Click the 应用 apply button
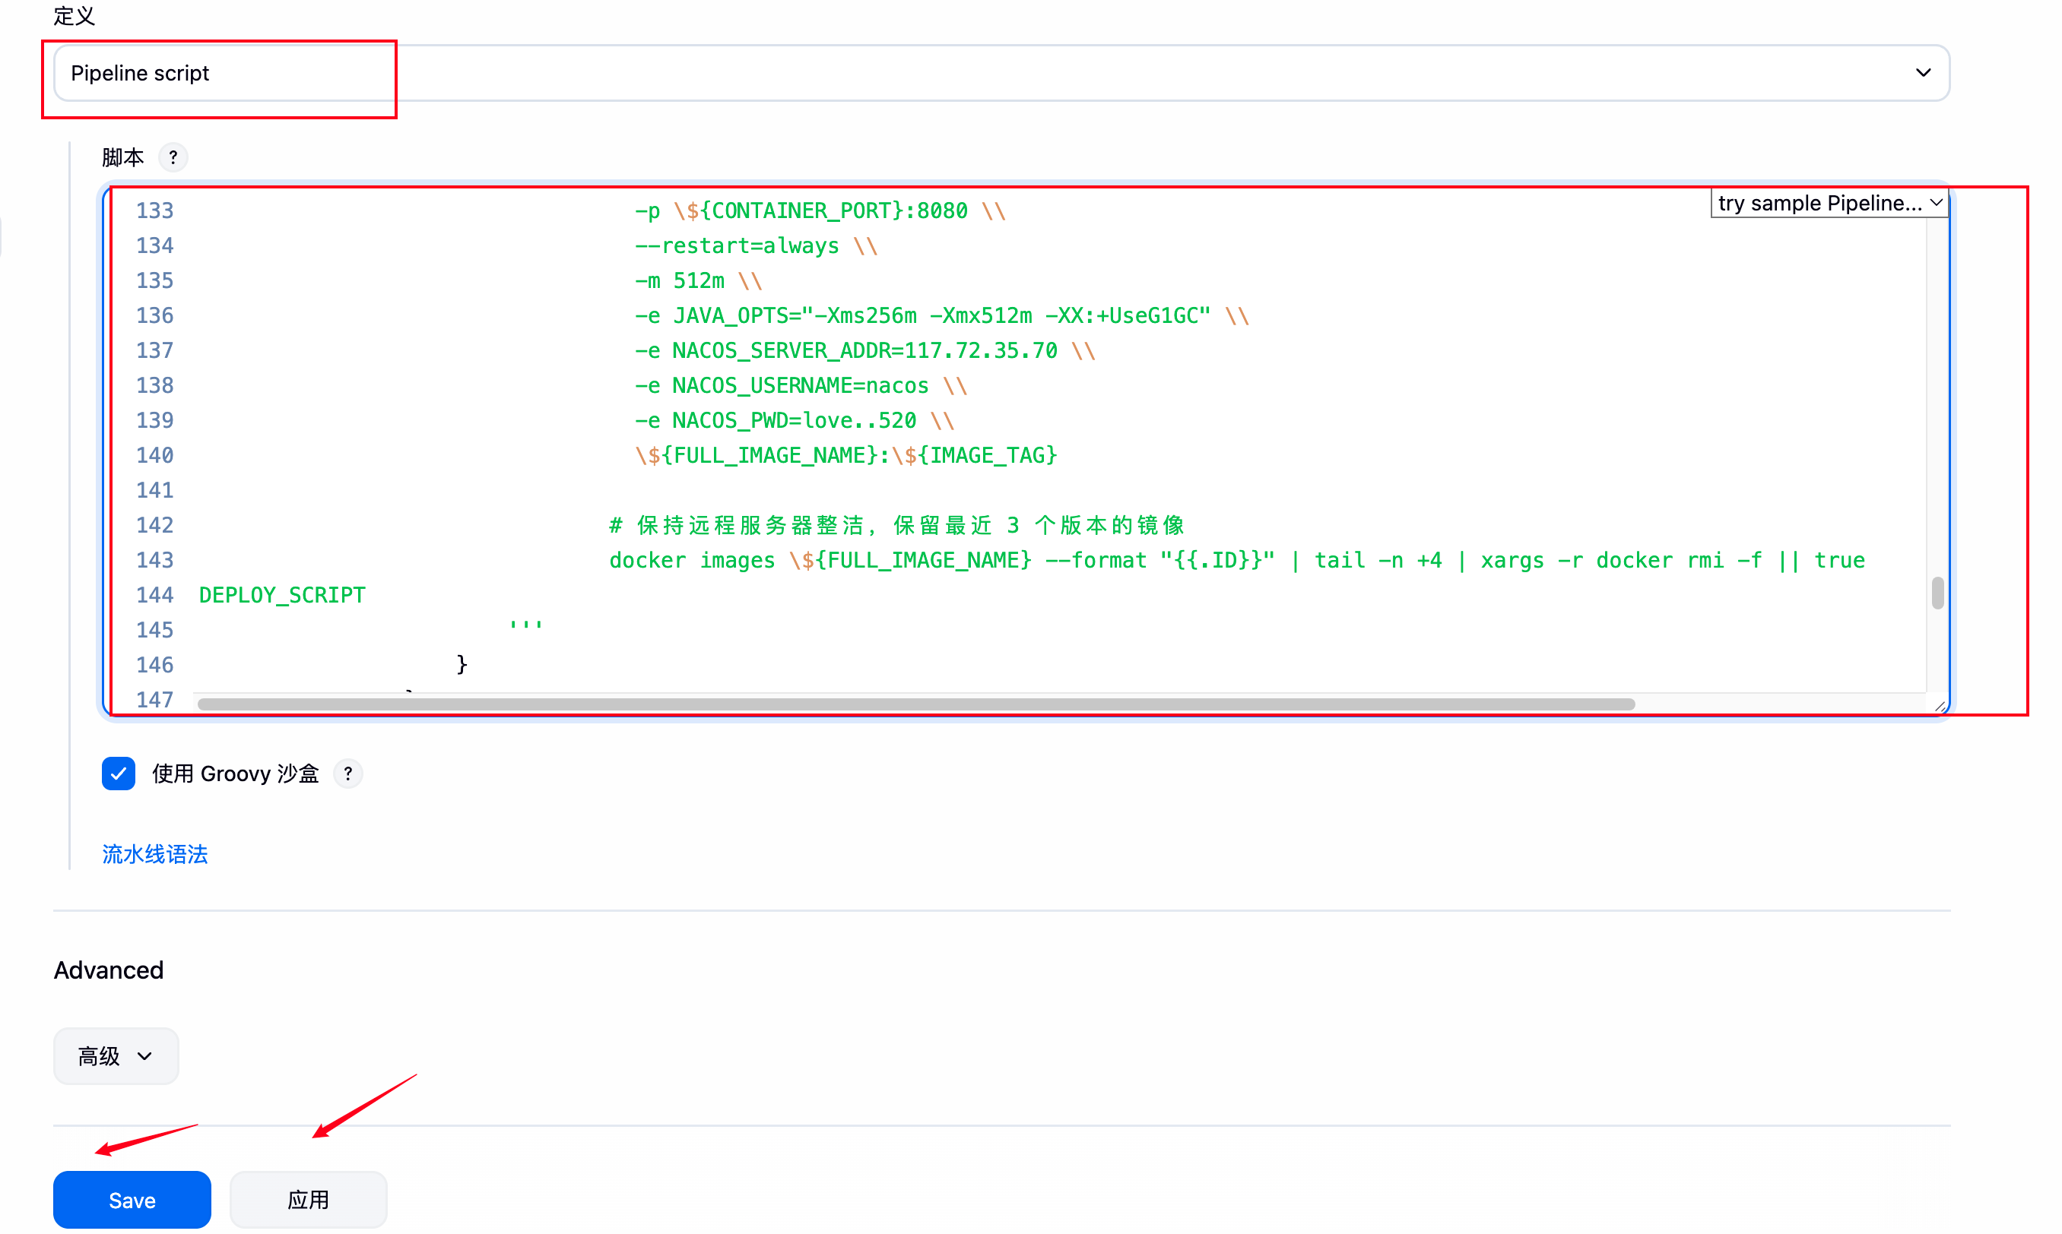Screen dimensions: 2062x1234 pos(308,1200)
